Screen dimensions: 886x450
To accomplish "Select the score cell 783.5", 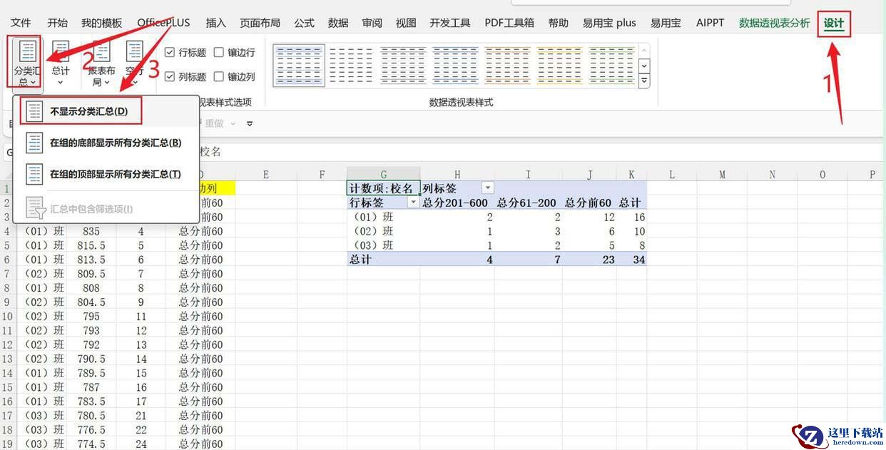I will (91, 402).
